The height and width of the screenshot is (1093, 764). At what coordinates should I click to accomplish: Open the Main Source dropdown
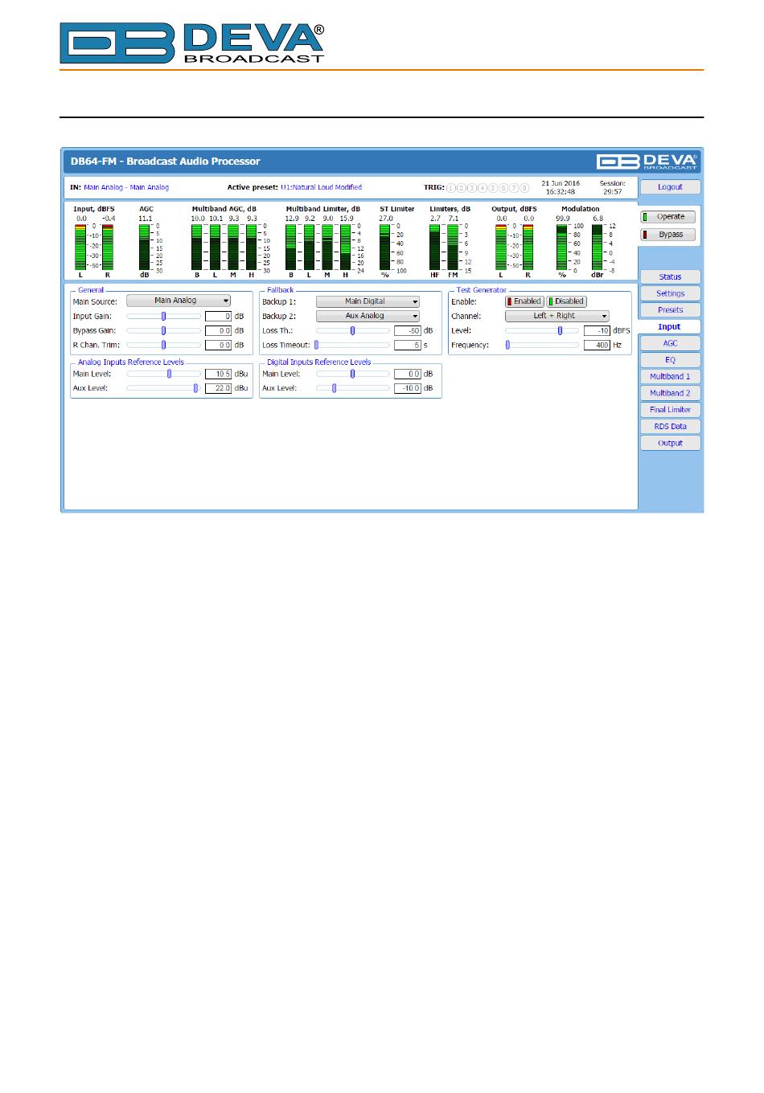click(179, 301)
